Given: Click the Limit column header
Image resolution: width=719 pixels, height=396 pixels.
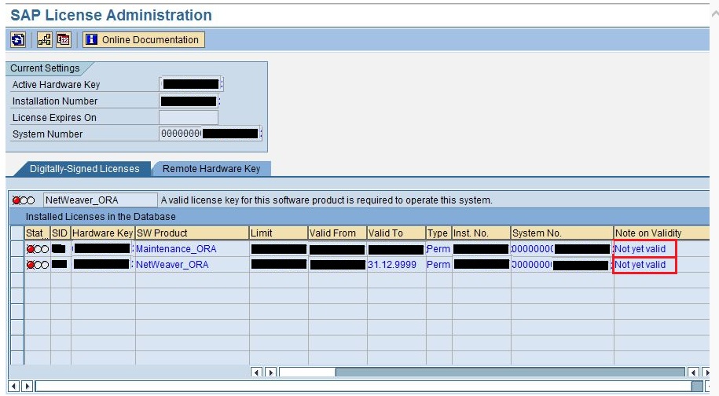Looking at the screenshot, I should [279, 233].
